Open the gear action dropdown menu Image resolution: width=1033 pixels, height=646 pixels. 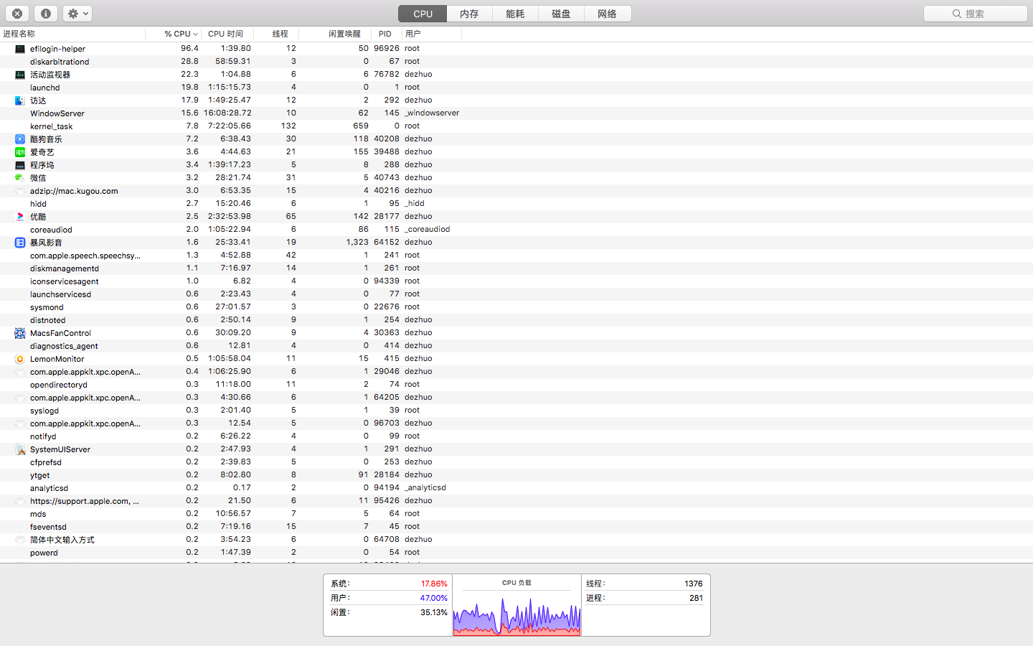pos(77,14)
